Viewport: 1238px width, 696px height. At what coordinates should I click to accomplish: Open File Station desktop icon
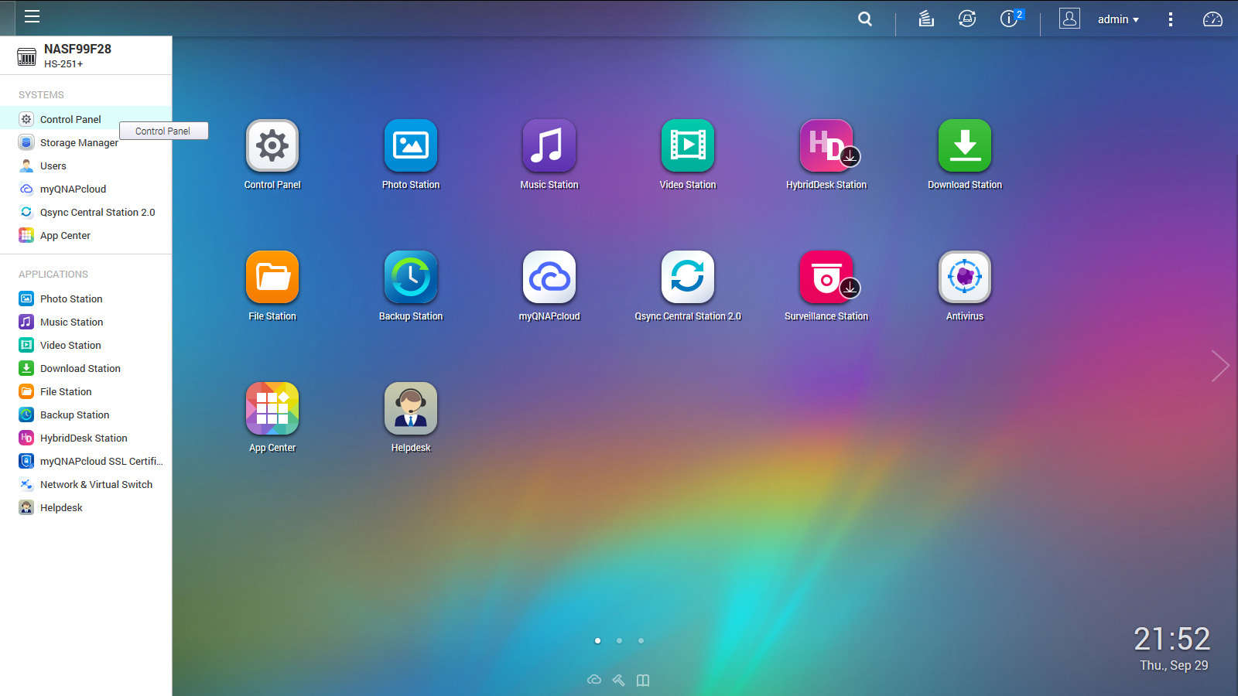[272, 277]
